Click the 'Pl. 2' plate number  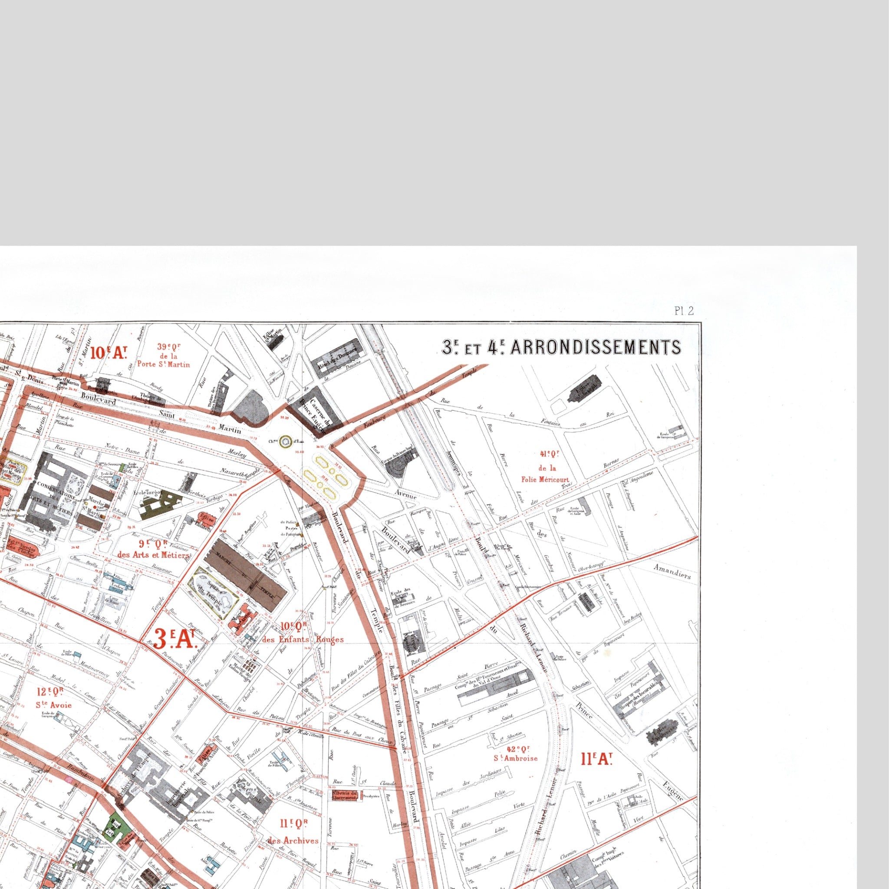(x=684, y=311)
